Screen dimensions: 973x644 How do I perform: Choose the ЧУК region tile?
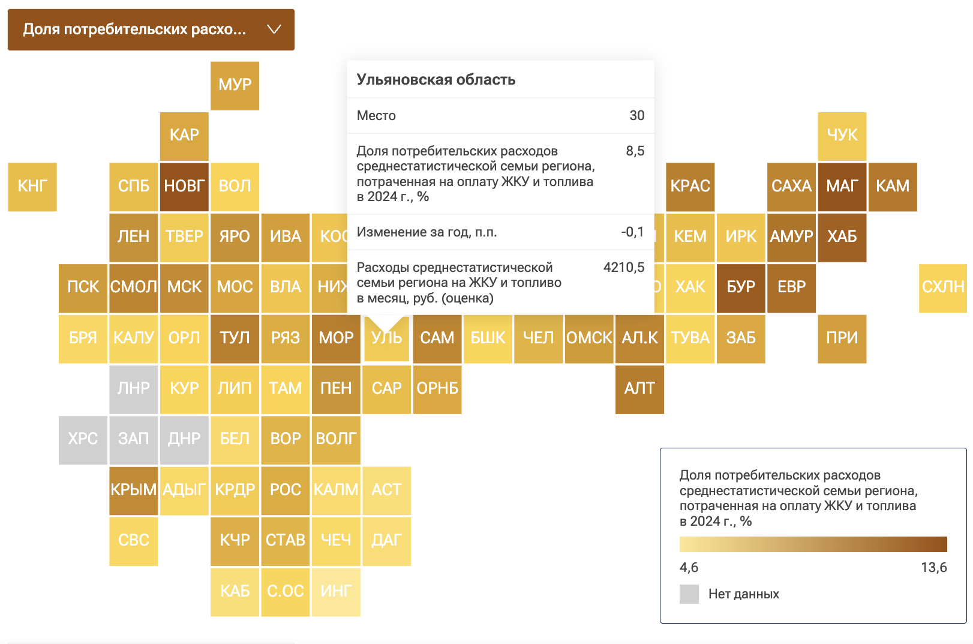pos(842,136)
